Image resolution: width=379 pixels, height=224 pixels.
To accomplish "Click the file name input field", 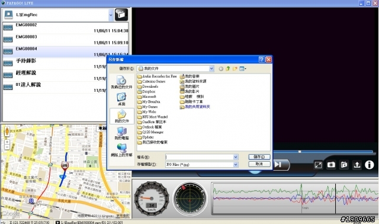I will click(200, 157).
